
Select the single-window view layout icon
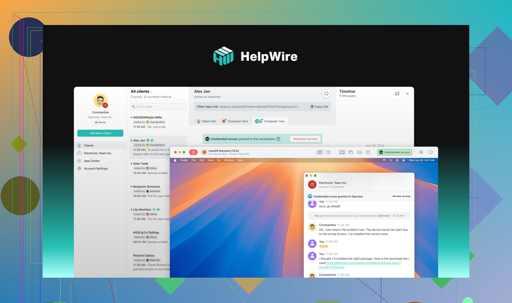coord(342,152)
